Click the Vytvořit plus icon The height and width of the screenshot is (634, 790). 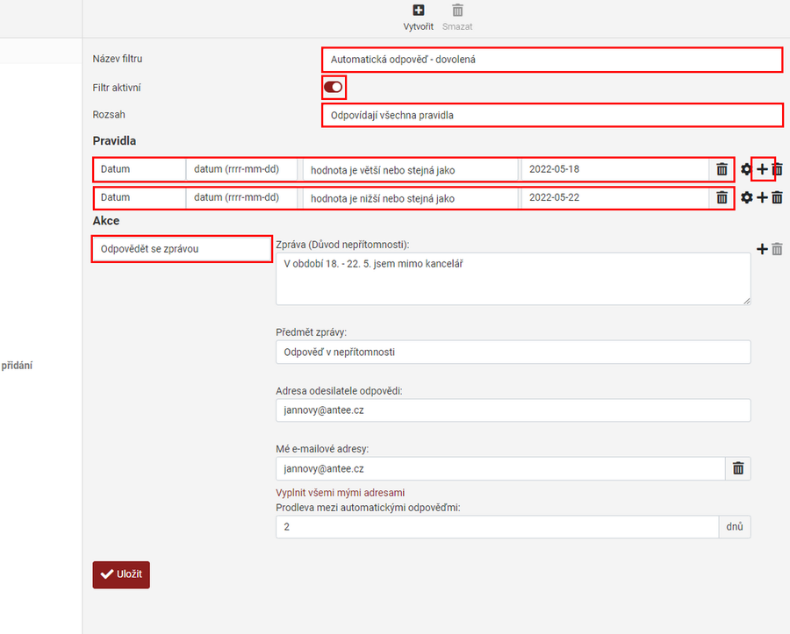(419, 11)
